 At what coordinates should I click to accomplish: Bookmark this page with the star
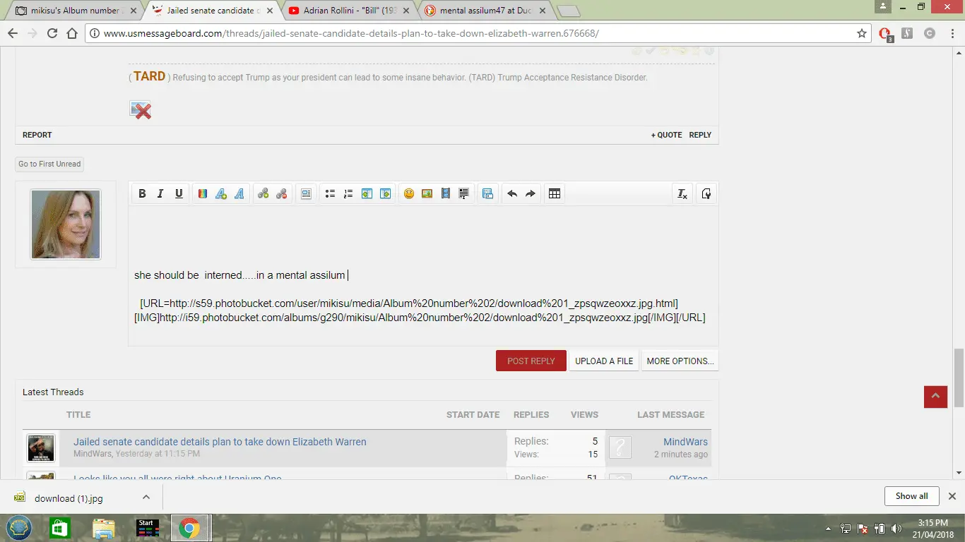(861, 33)
